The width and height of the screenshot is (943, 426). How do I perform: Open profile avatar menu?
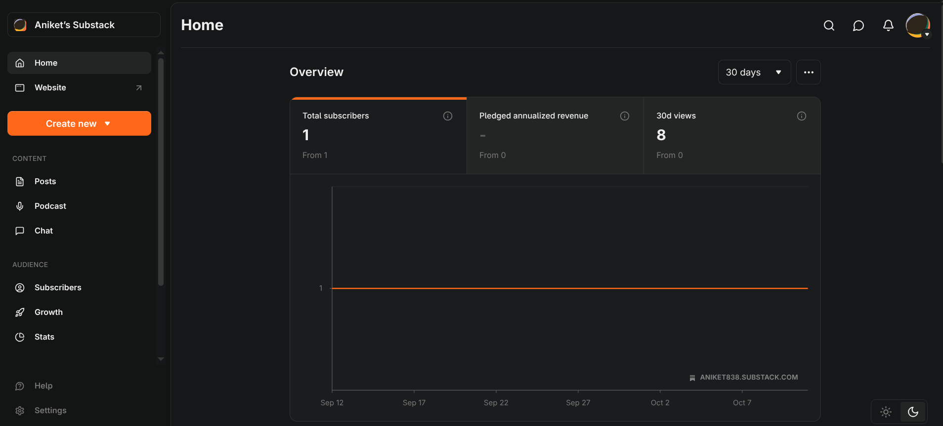(918, 26)
